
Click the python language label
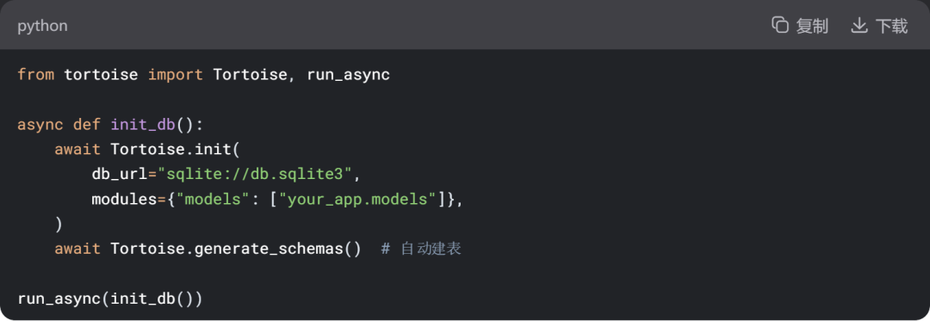click(42, 26)
